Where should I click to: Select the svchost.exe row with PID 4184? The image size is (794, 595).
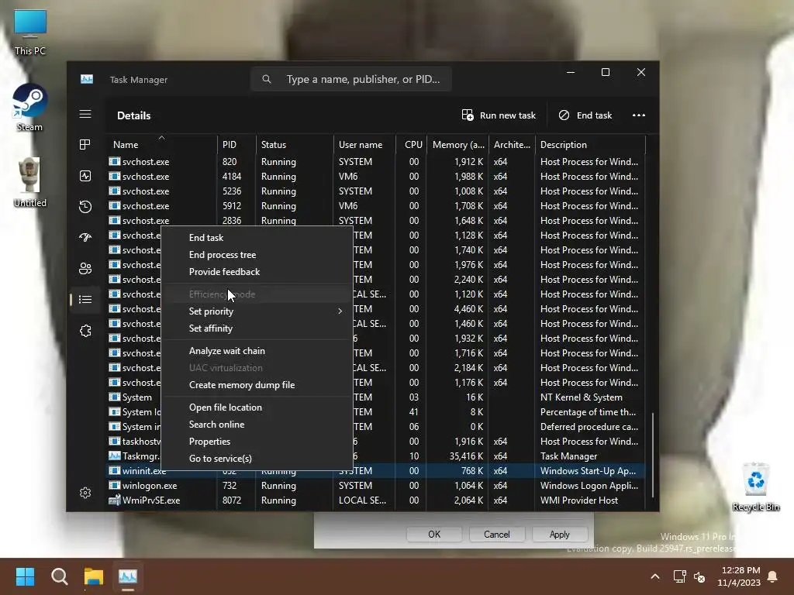(375, 177)
